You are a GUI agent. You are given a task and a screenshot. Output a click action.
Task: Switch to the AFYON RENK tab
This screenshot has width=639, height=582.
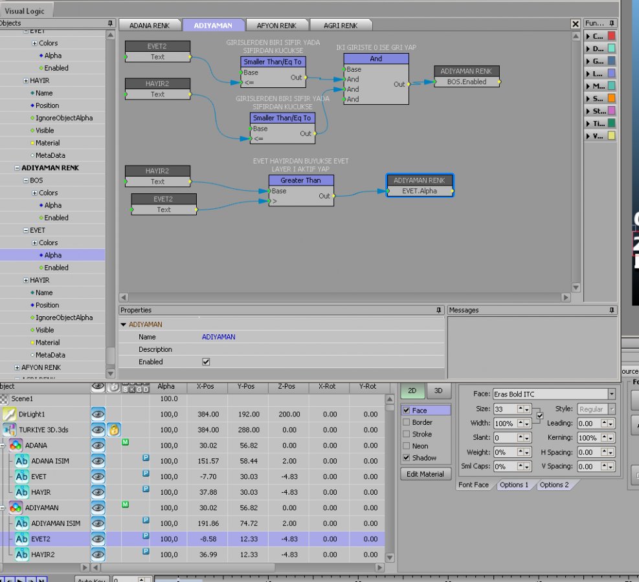click(276, 25)
